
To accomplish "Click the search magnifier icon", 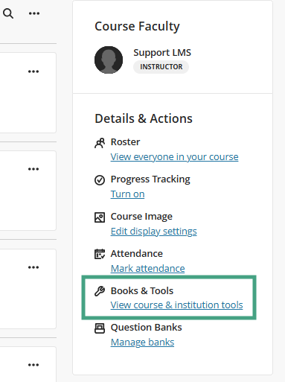I will tap(8, 13).
